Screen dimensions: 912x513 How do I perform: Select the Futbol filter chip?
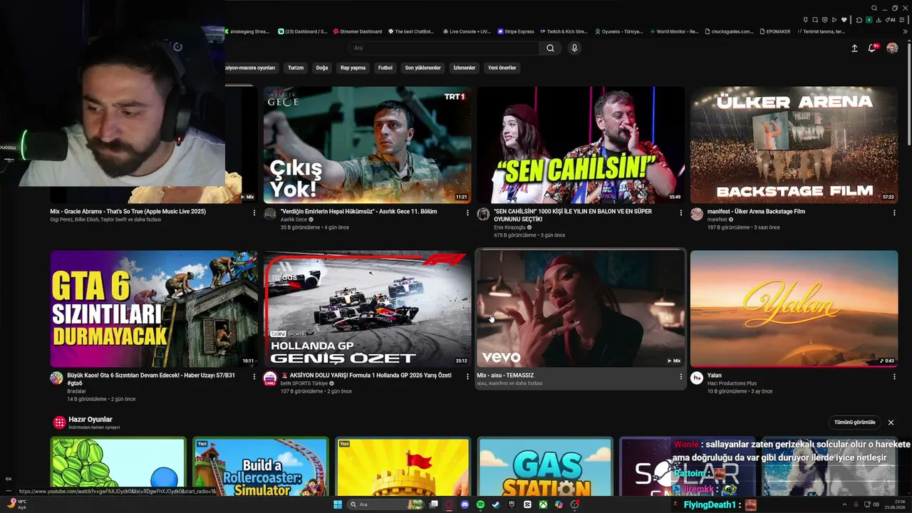(385, 68)
